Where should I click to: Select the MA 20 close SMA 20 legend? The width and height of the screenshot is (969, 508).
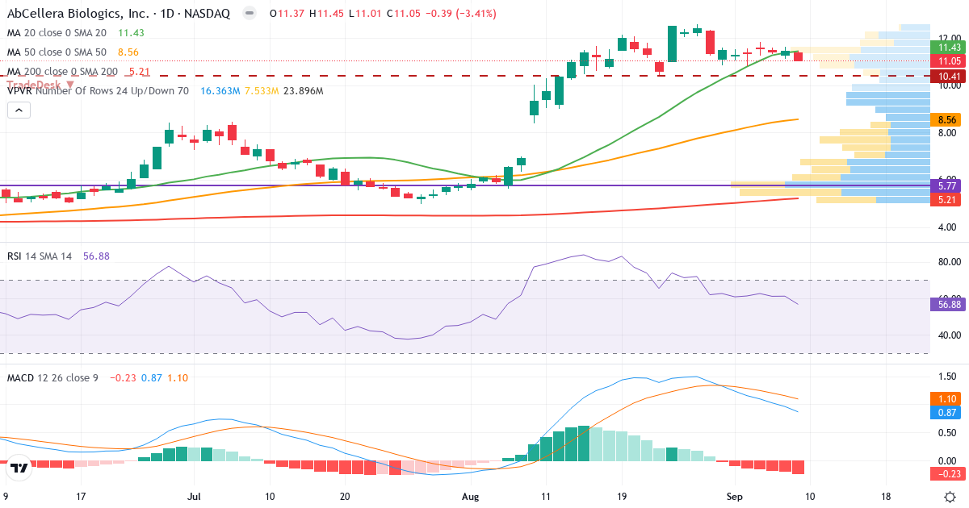(57, 33)
